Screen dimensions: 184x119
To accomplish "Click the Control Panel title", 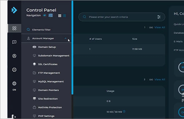I will [41, 10].
